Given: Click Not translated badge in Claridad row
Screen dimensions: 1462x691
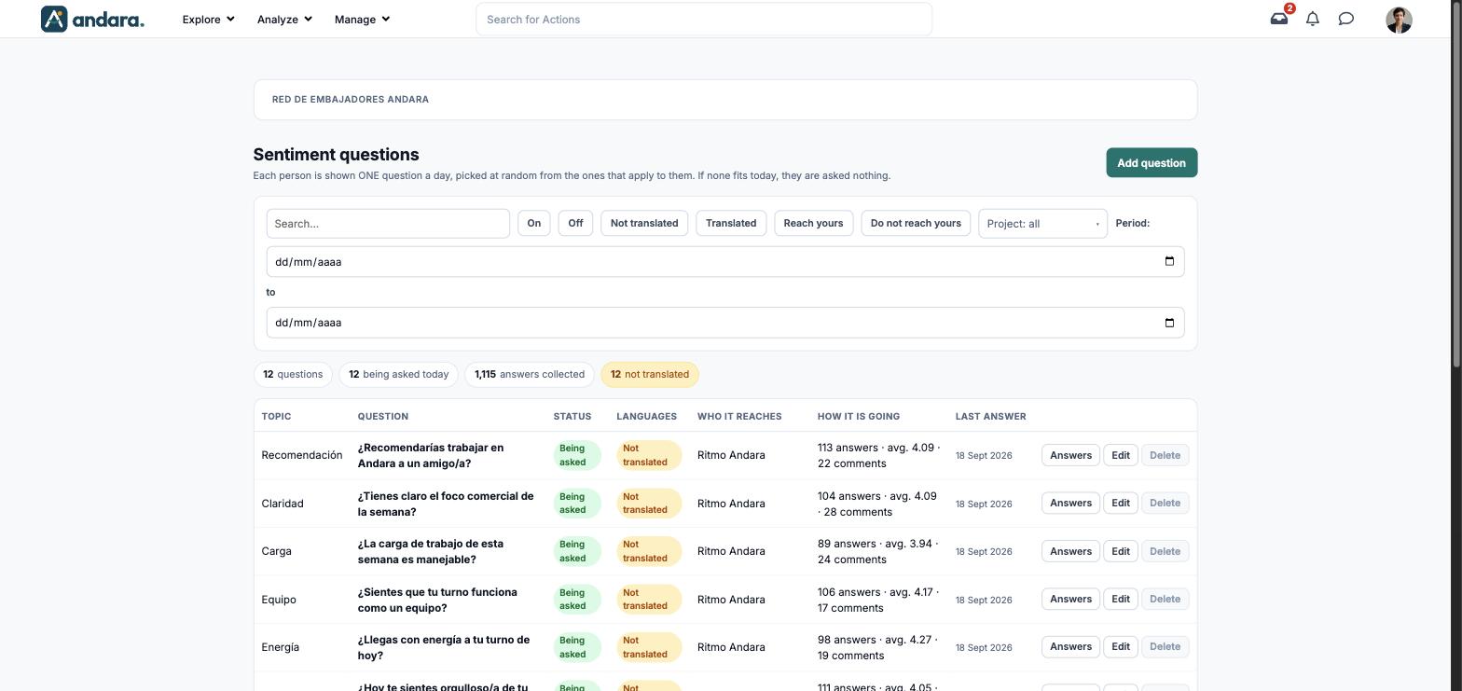Looking at the screenshot, I should click(x=649, y=504).
